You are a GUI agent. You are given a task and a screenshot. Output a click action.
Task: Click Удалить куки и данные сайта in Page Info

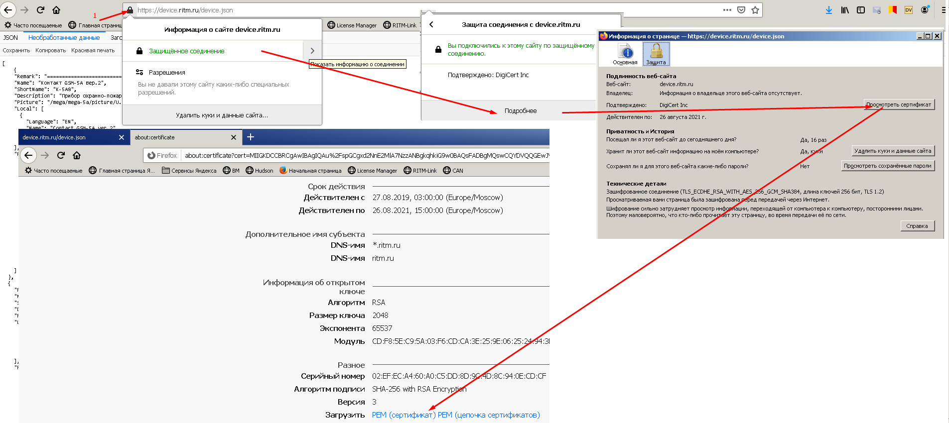tap(893, 151)
